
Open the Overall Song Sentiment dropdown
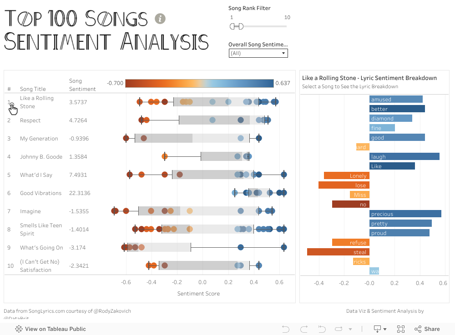click(258, 53)
